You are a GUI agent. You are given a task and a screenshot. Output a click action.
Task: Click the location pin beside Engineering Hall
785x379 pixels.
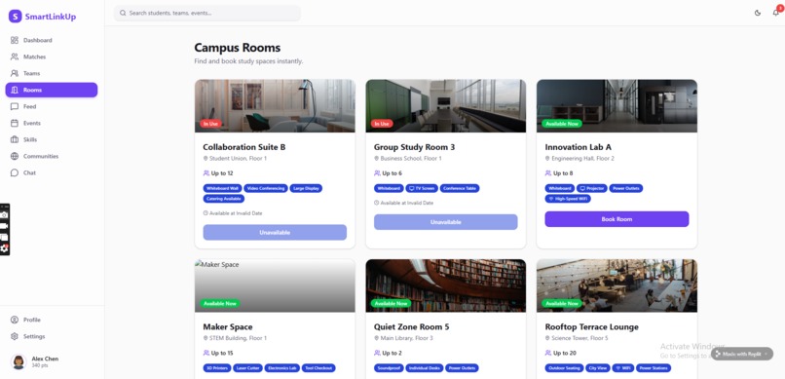pos(547,158)
